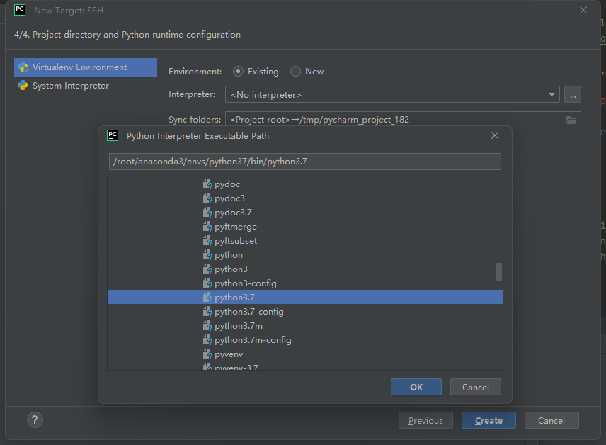Click the file icon beside python3-config
The width and height of the screenshot is (606, 445).
click(x=207, y=283)
